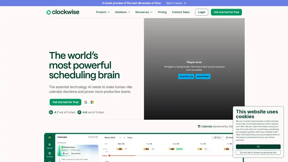Select the Flexibility icon in the sidebar
This screenshot has height=162, width=288.
[x=49, y=154]
